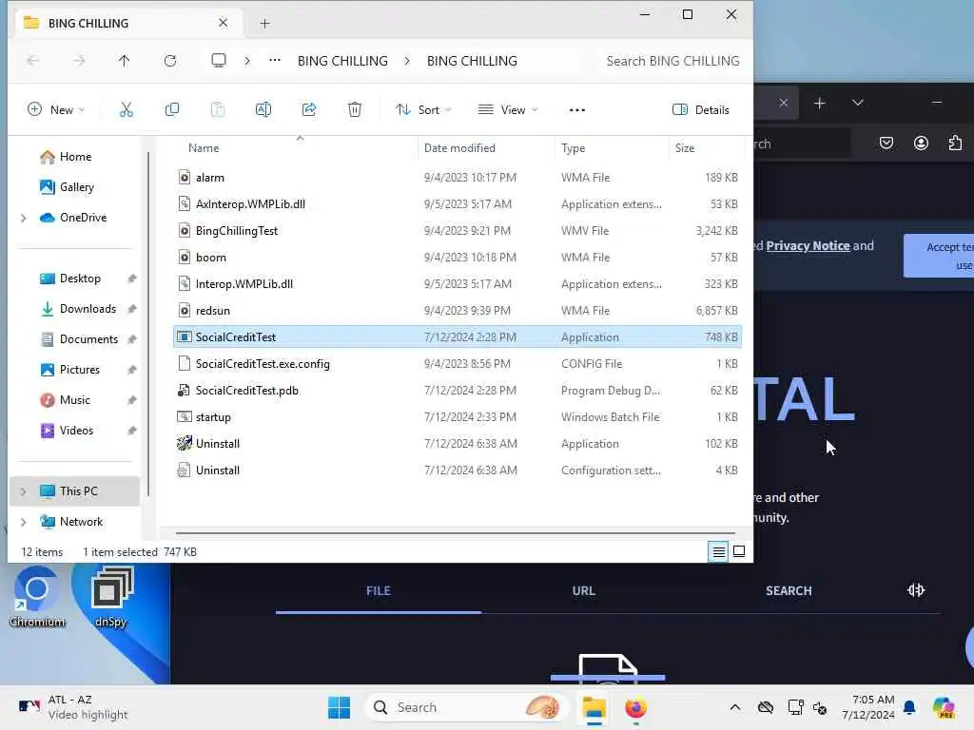This screenshot has height=730, width=974.
Task: Switch to the FILE tab in browser
Action: click(x=379, y=591)
